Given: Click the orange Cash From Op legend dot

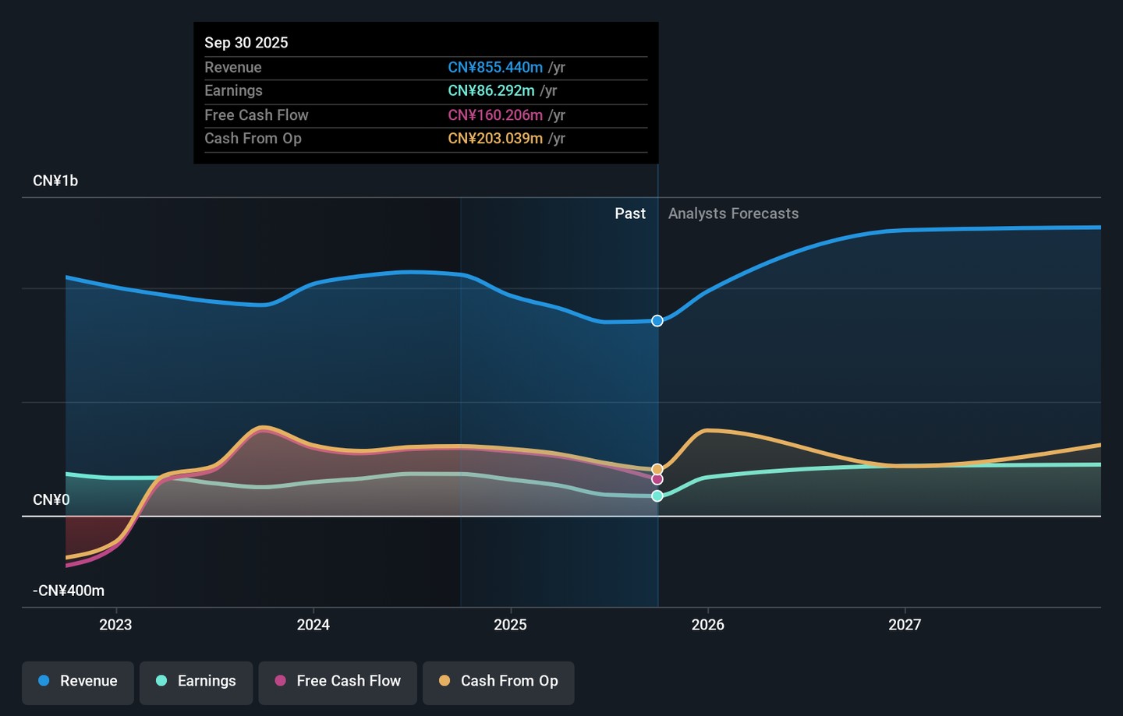Looking at the screenshot, I should point(445,681).
